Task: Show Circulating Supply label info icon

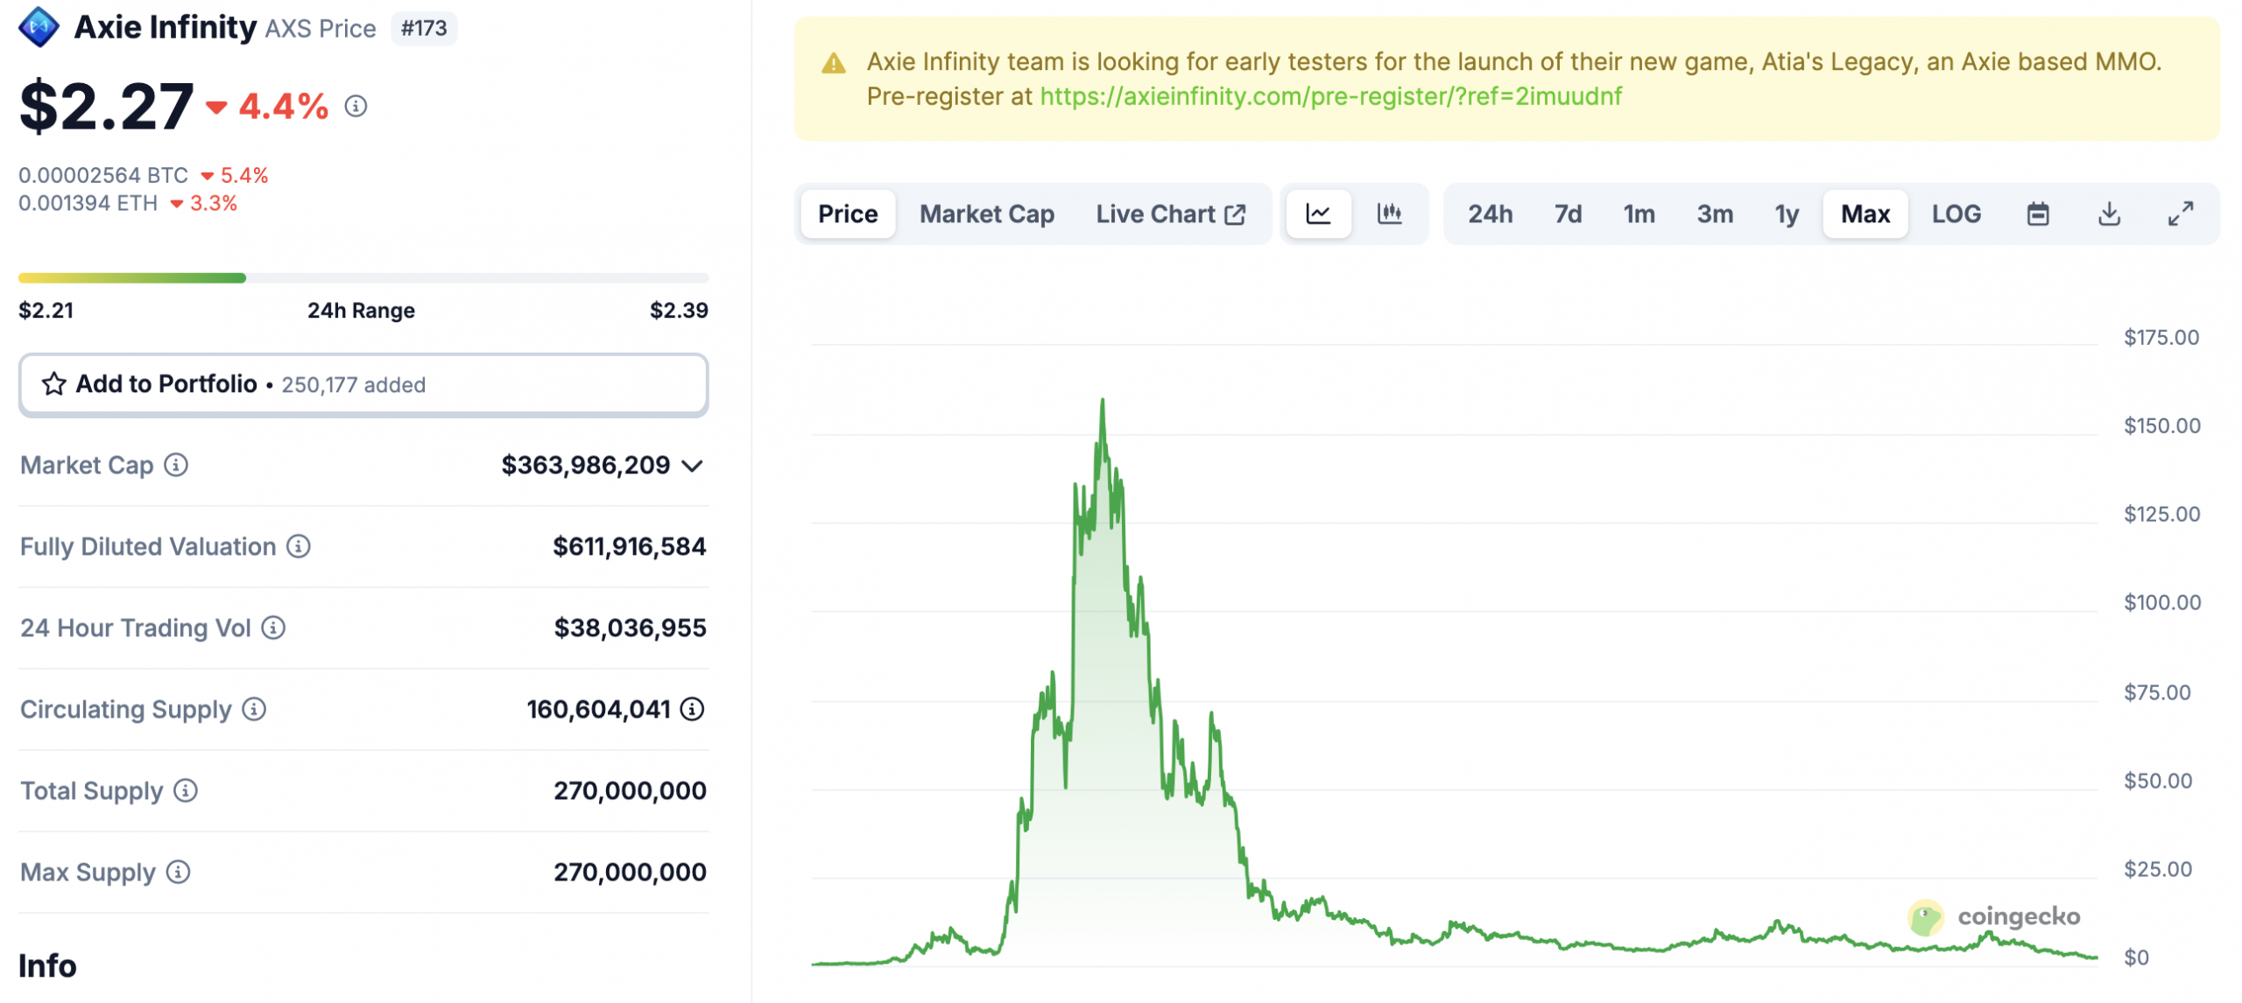Action: click(x=254, y=709)
